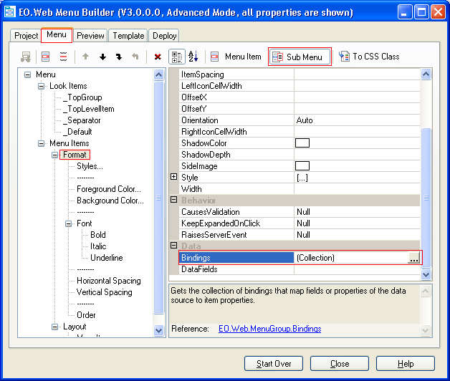Click the grayed move up arrow

pyautogui.click(x=85, y=57)
